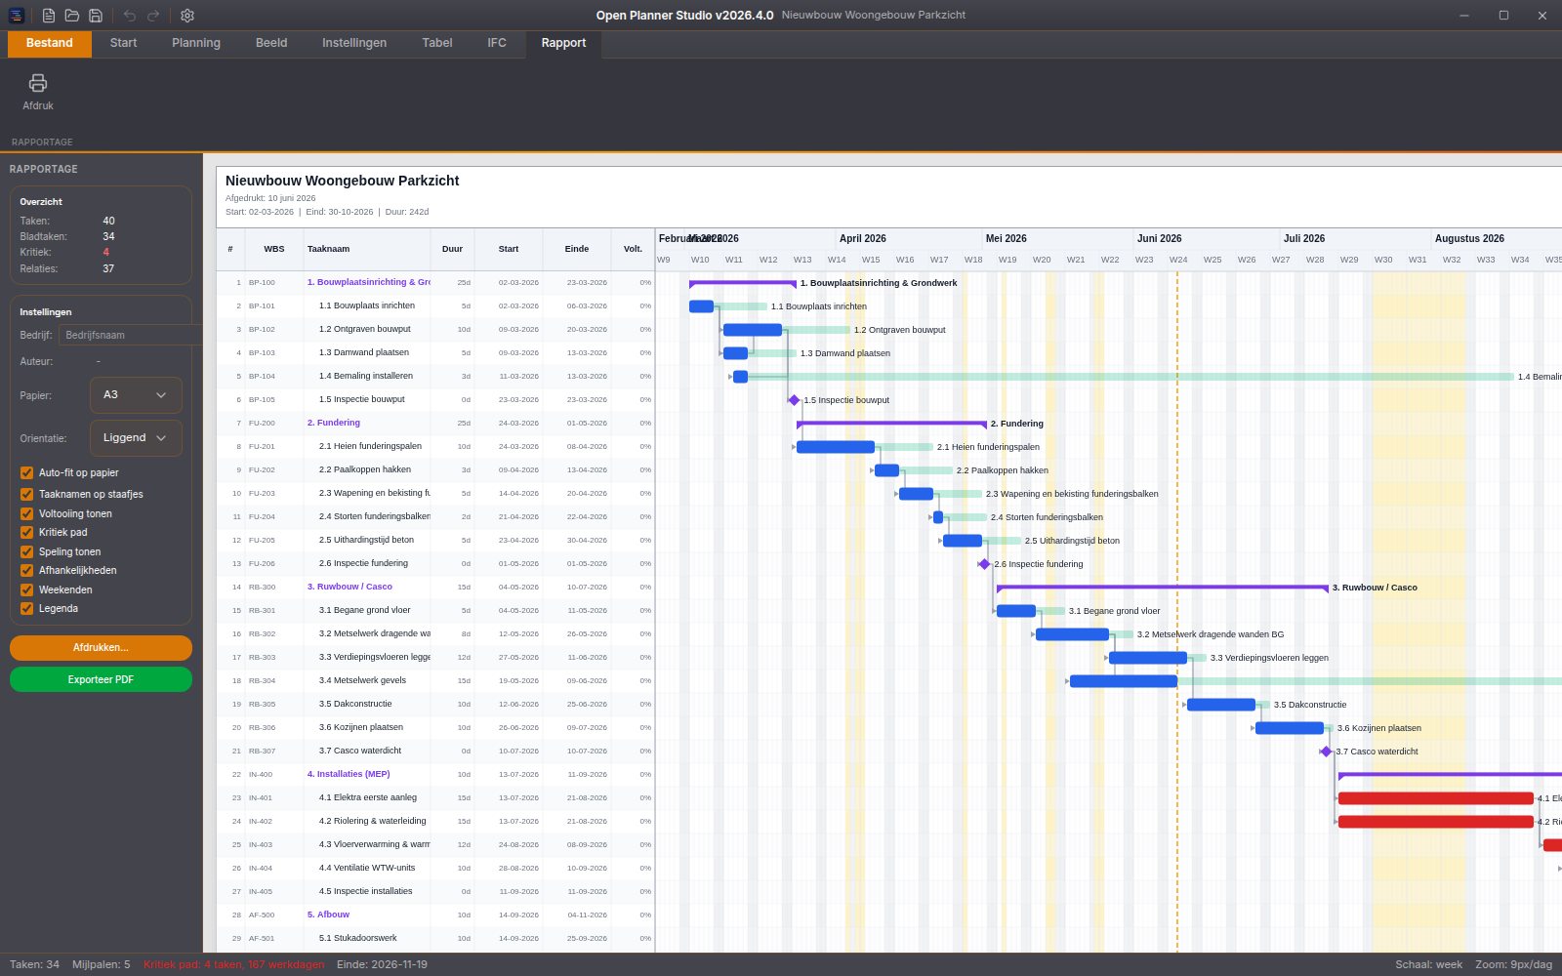Click the WBS column header
Screen dimensions: 1562x976
click(274, 249)
